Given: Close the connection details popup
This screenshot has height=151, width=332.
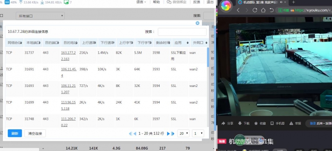Looking at the screenshot, I should pyautogui.click(x=197, y=23).
